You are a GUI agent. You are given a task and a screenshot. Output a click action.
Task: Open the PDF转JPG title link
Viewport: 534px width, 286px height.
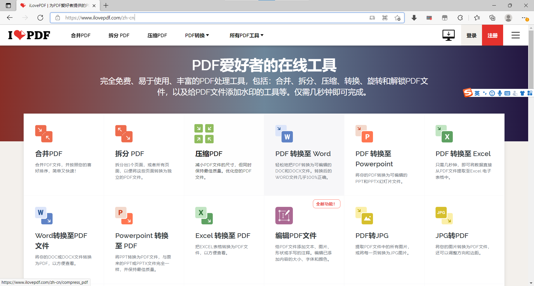(372, 236)
